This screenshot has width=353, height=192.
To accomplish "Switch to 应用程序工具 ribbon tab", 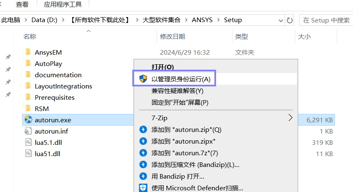I will point(62,4).
